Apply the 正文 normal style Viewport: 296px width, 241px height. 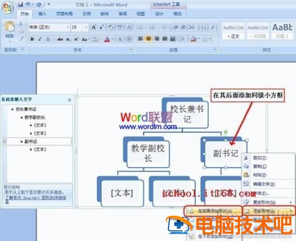(234, 31)
